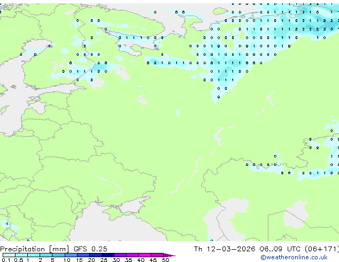Click the '25' legend scale label
Screen dimensions: 339x262
point(104,260)
